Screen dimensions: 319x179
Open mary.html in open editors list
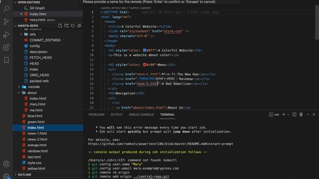[x=37, y=20]
